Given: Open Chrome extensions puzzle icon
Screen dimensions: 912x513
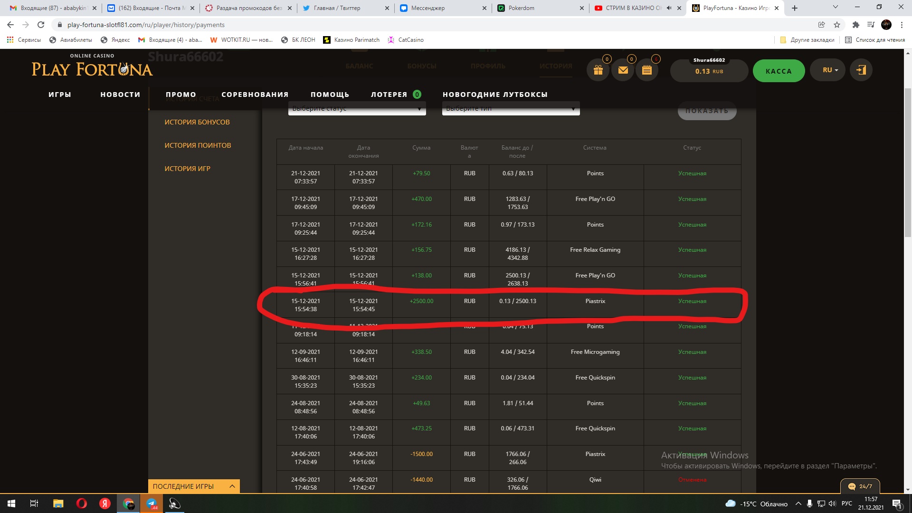Looking at the screenshot, I should [856, 25].
